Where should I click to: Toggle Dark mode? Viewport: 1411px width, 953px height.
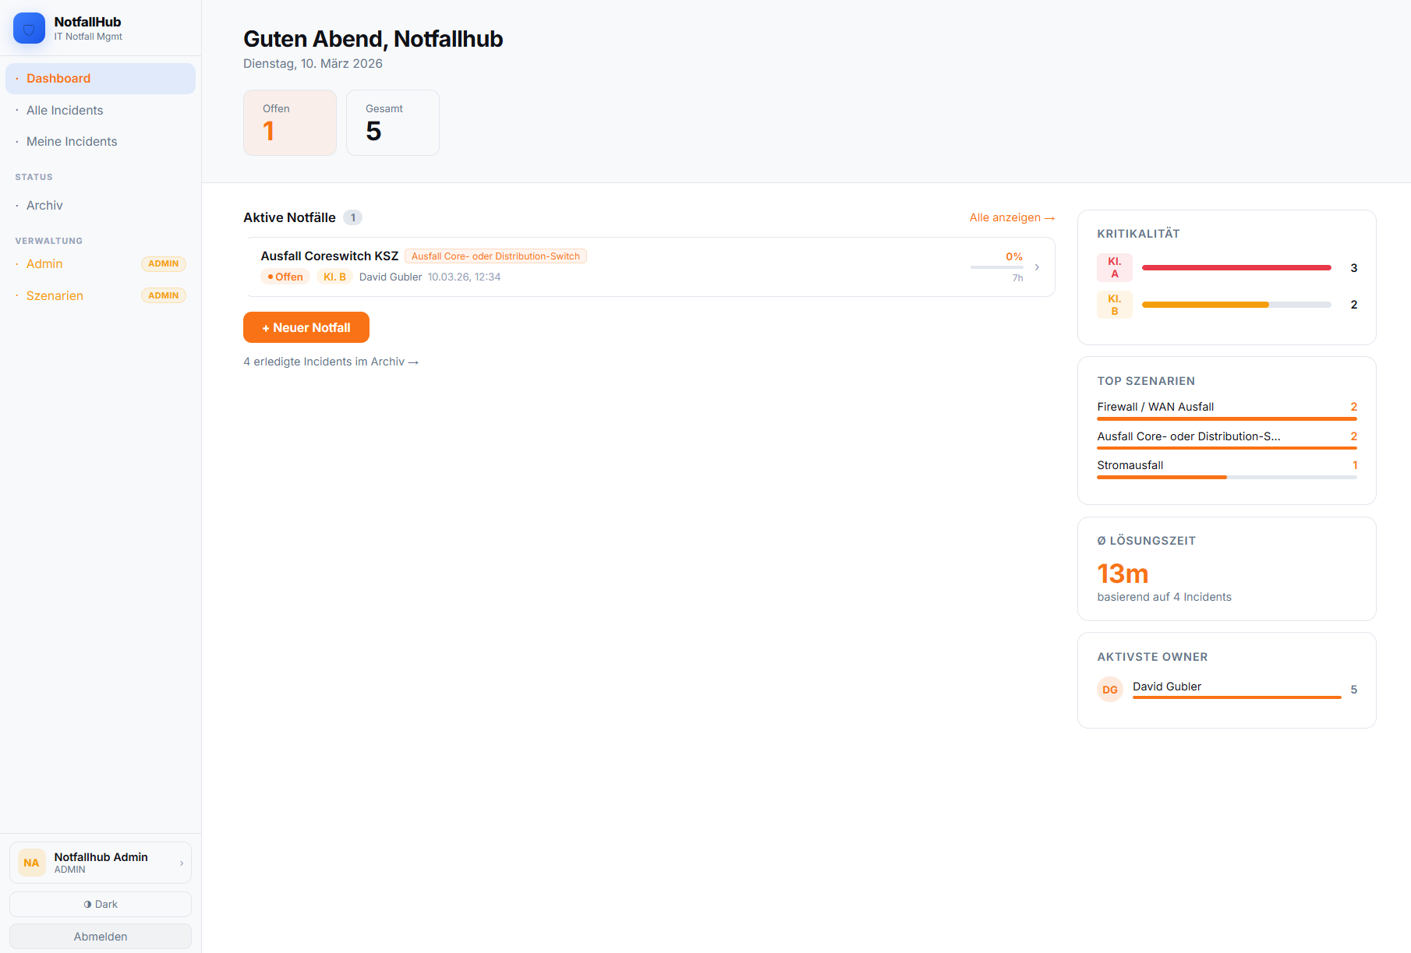(100, 904)
